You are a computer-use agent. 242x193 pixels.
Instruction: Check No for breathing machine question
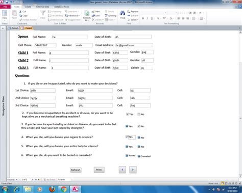tap(139, 114)
